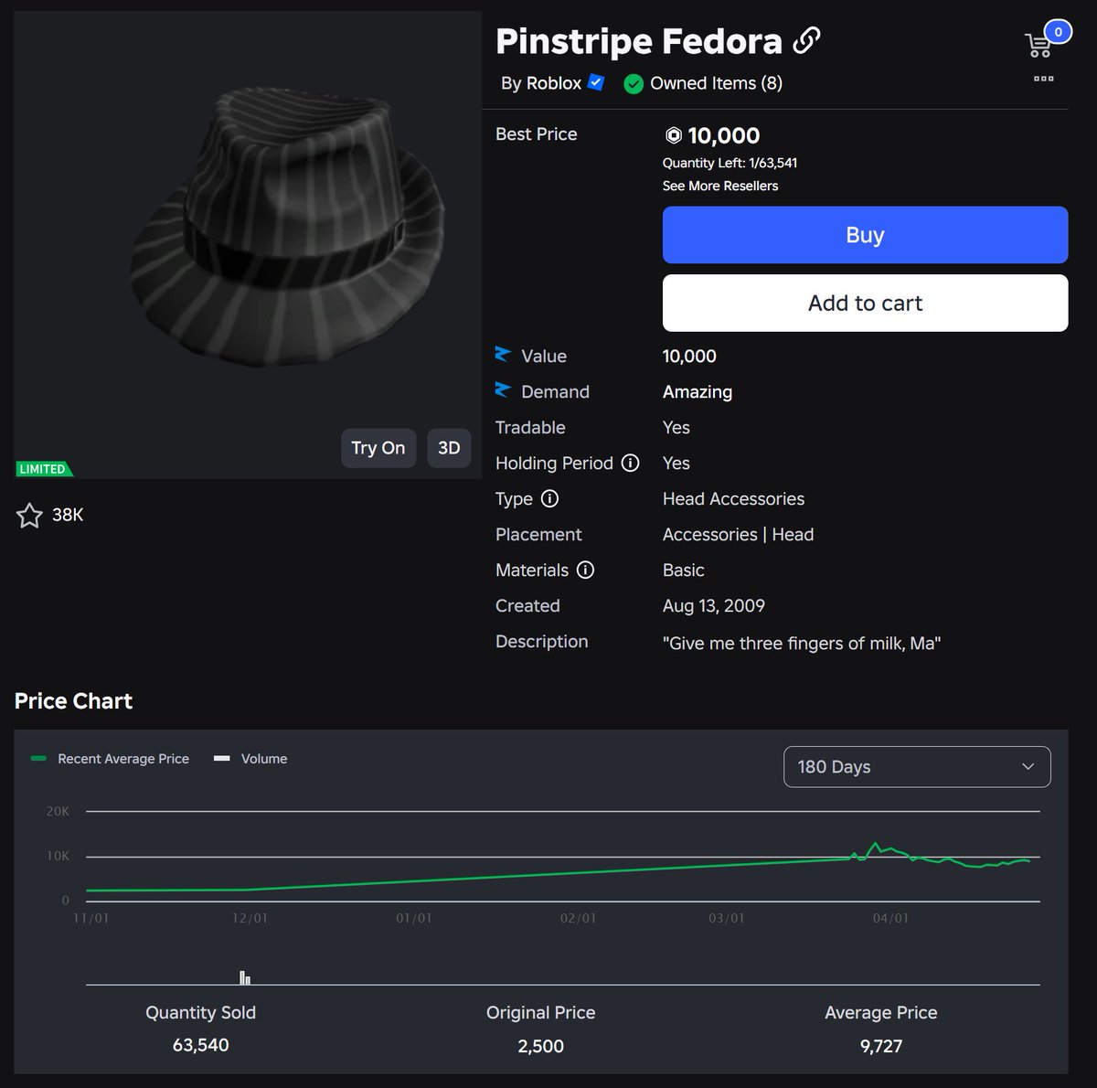The width and height of the screenshot is (1097, 1088).
Task: Click the Type info icon
Action: point(549,498)
